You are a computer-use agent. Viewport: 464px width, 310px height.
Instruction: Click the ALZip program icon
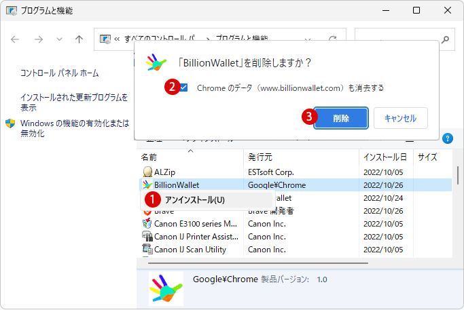tap(147, 172)
